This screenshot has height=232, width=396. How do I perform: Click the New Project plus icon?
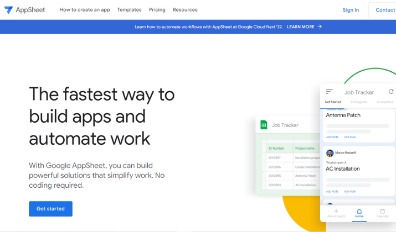click(x=336, y=211)
